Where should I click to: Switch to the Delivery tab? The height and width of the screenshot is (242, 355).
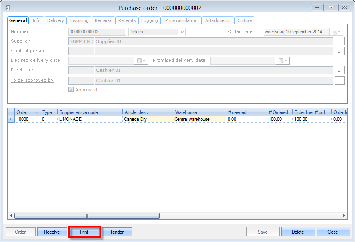(55, 20)
